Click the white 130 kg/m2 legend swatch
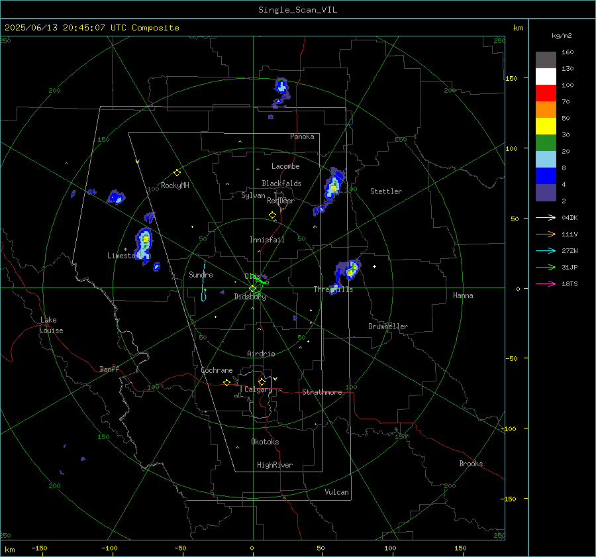 pos(546,76)
